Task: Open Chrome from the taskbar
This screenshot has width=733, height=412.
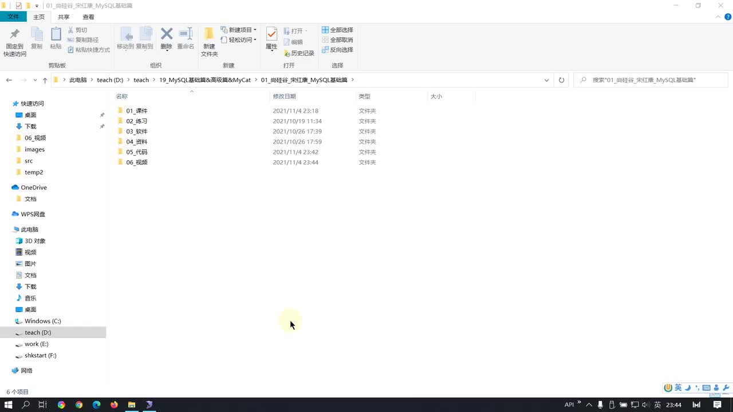Action: (x=79, y=405)
